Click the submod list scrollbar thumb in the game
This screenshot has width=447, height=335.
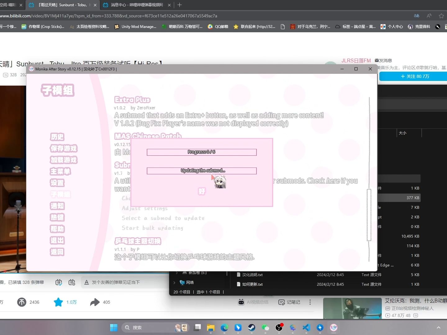pos(369,215)
